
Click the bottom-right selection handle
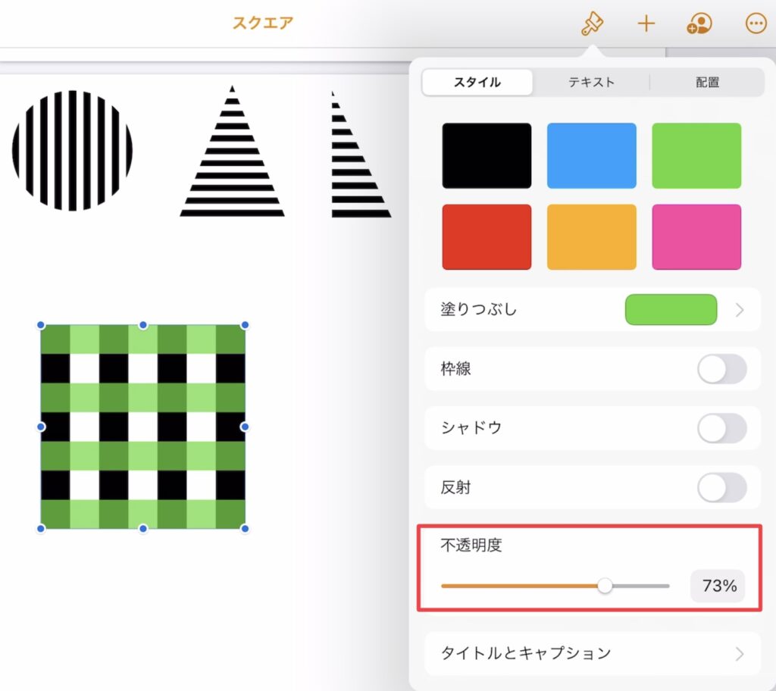pos(245,529)
